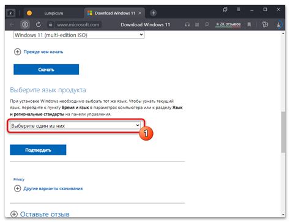Click the sidebar panel icon in title bar
Viewport: 290px width, 222px height.
pyautogui.click(x=225, y=9)
